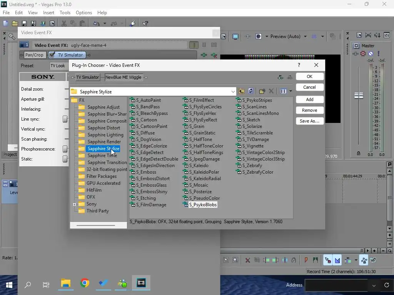Open the Tools menu
This screenshot has width=394, height=295.
tap(65, 13)
